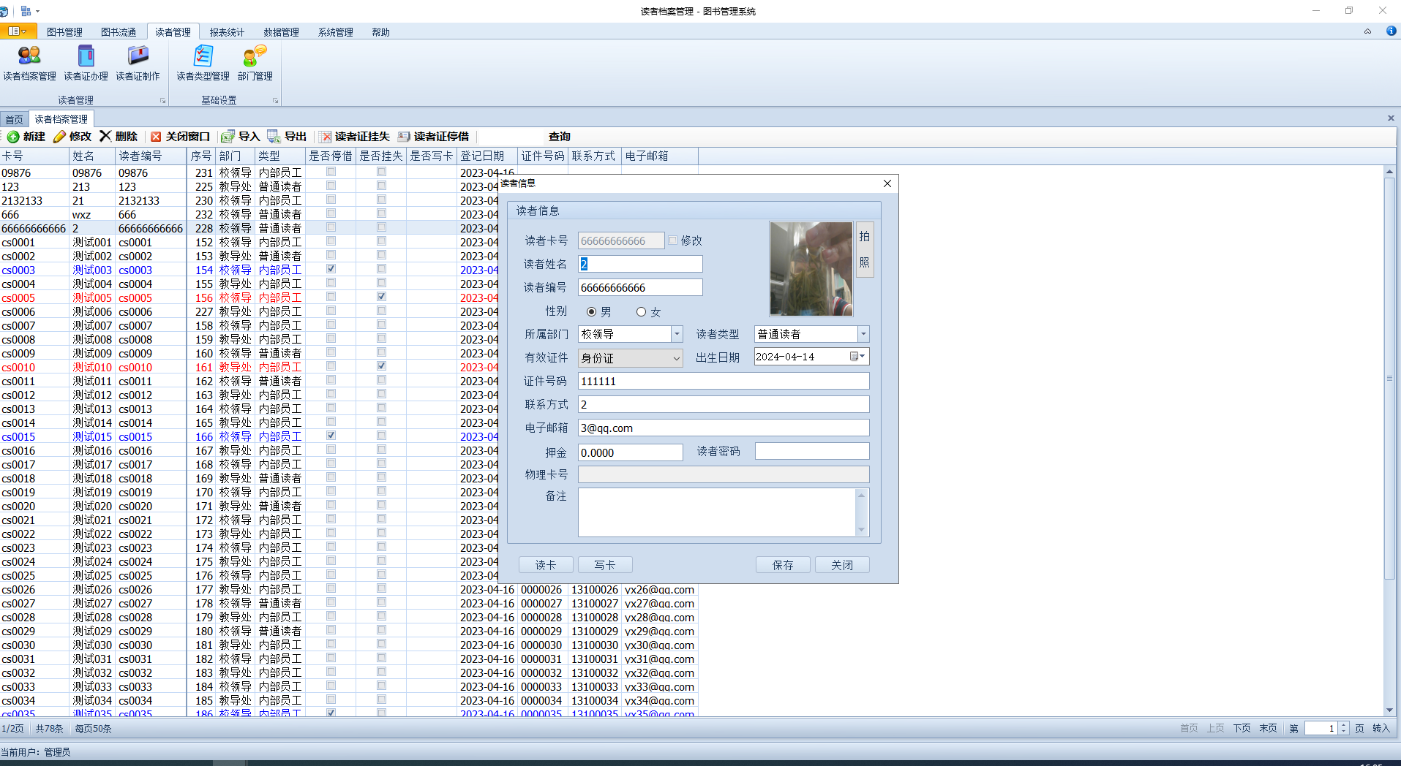Click the 修改 pencil toolbar icon

click(x=60, y=137)
